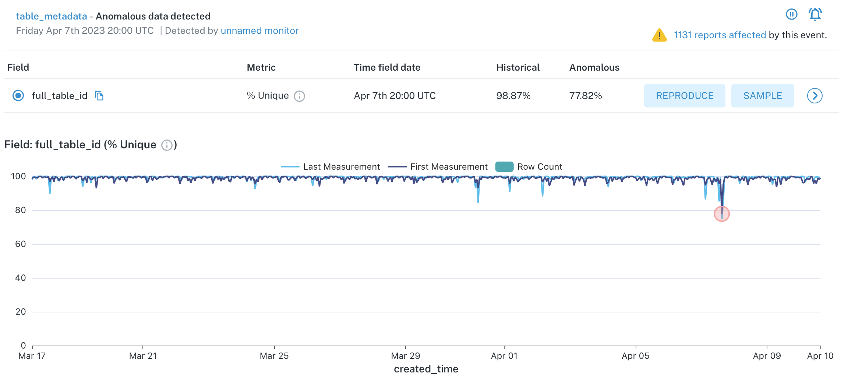
Task: View the 1131 reports affected link
Action: [x=720, y=35]
